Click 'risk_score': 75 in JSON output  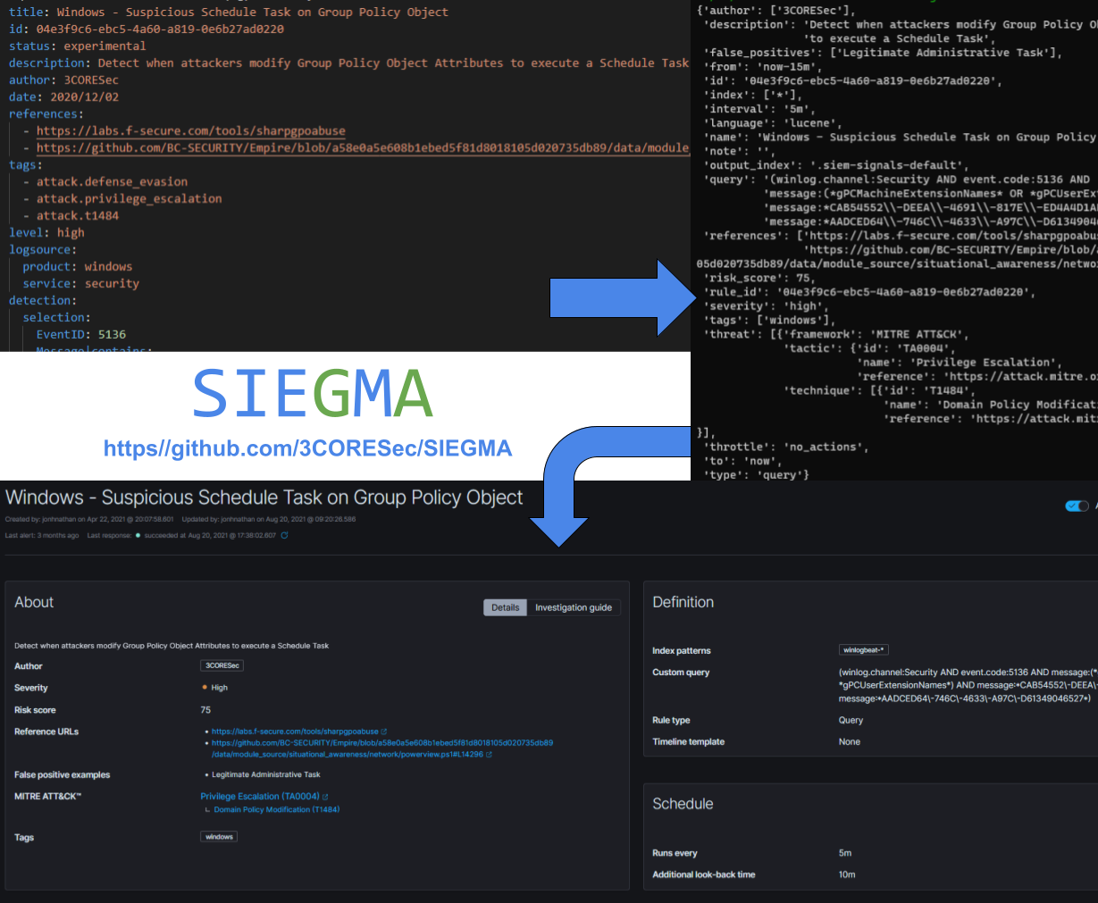tap(760, 278)
